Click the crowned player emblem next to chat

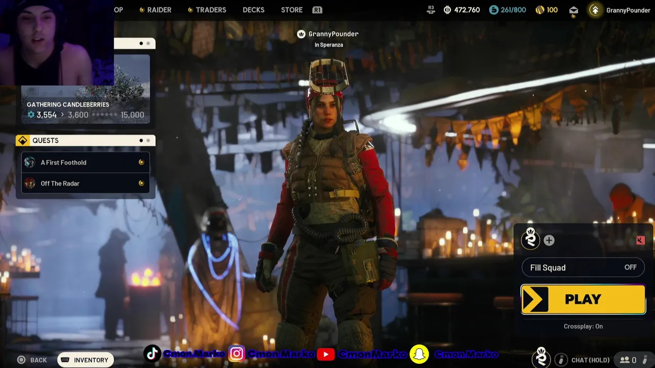coord(541,358)
